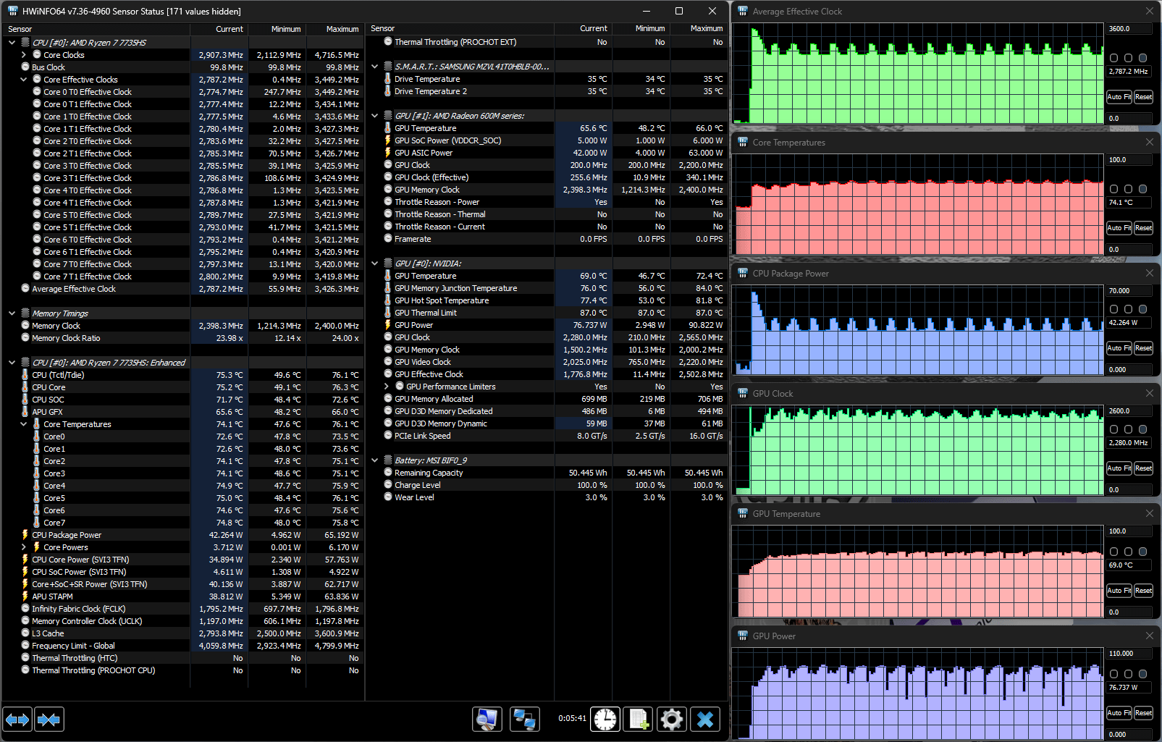Reset elapsed time with the clock icon

pos(605,720)
